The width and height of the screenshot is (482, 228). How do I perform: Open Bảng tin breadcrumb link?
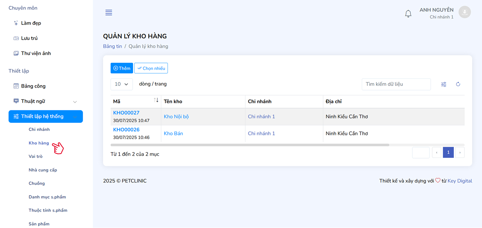(x=112, y=47)
